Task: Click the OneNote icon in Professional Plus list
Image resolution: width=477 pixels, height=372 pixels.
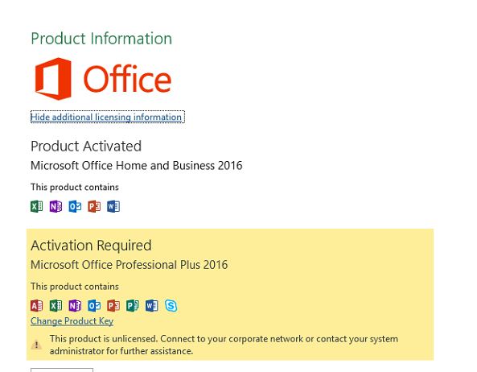Action: click(x=75, y=306)
